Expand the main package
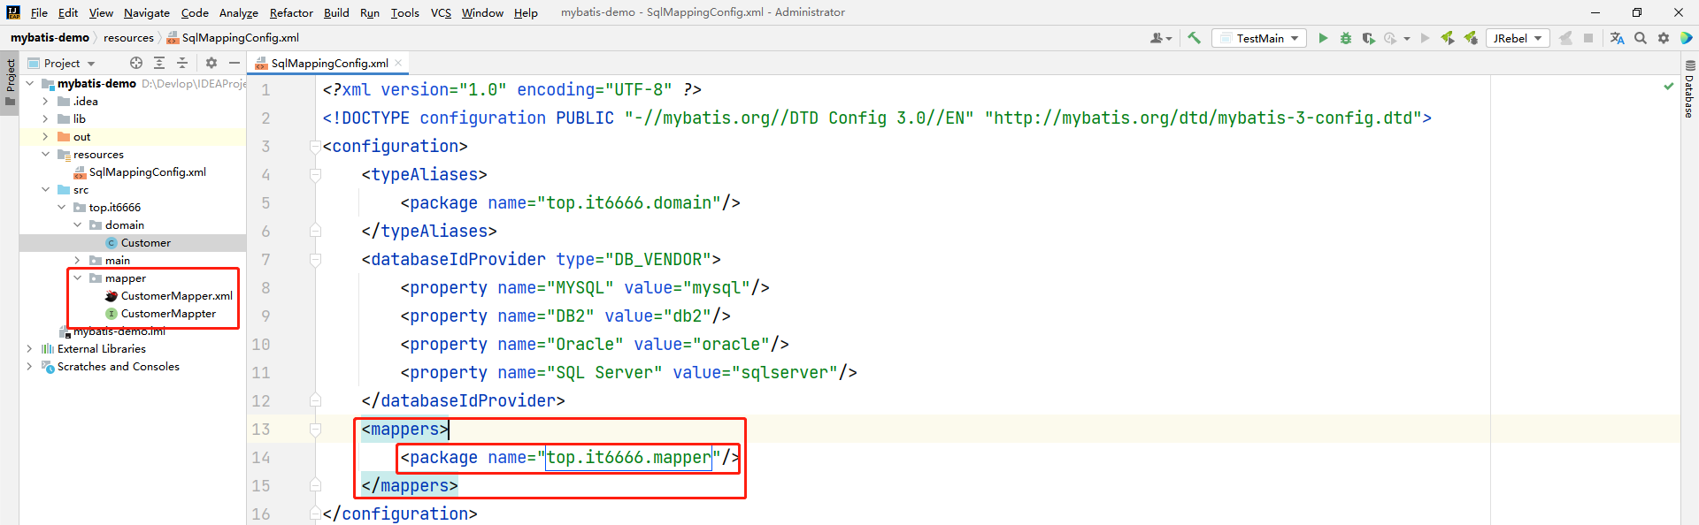 click(x=77, y=261)
